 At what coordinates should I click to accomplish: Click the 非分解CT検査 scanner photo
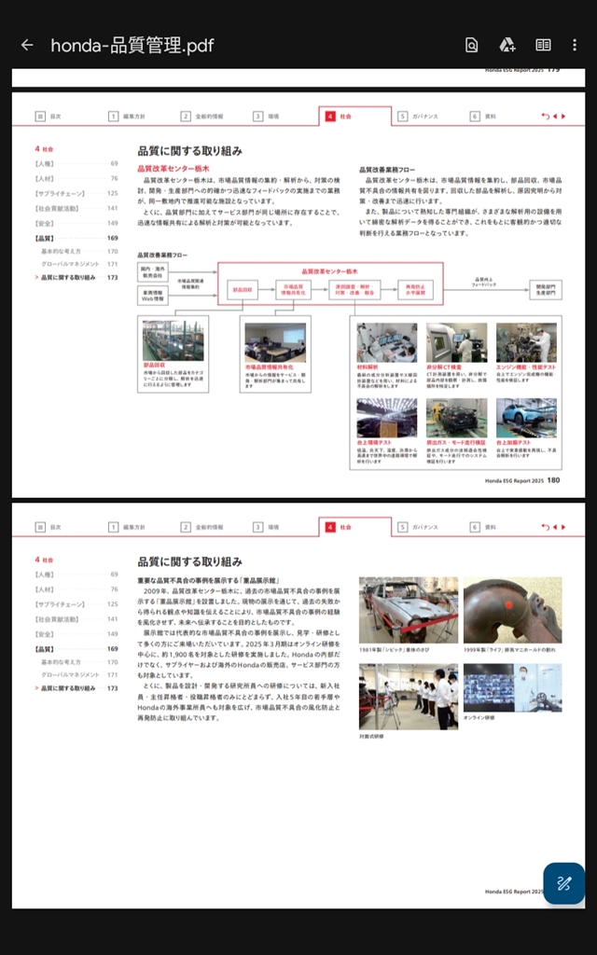[457, 342]
